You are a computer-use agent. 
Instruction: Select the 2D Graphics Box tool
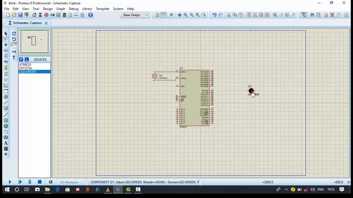point(6,120)
